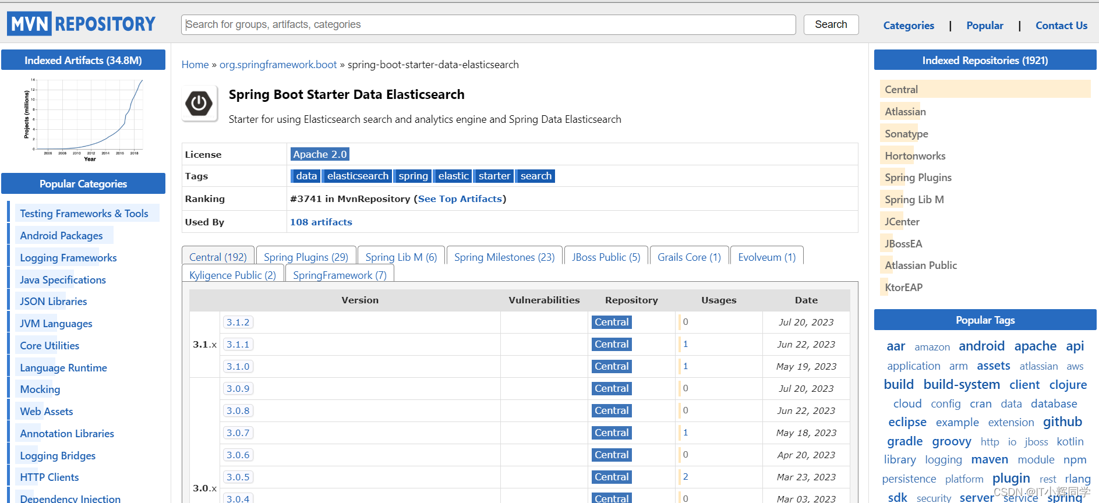This screenshot has height=503, width=1099.
Task: Open JCenter repository link
Action: (902, 222)
